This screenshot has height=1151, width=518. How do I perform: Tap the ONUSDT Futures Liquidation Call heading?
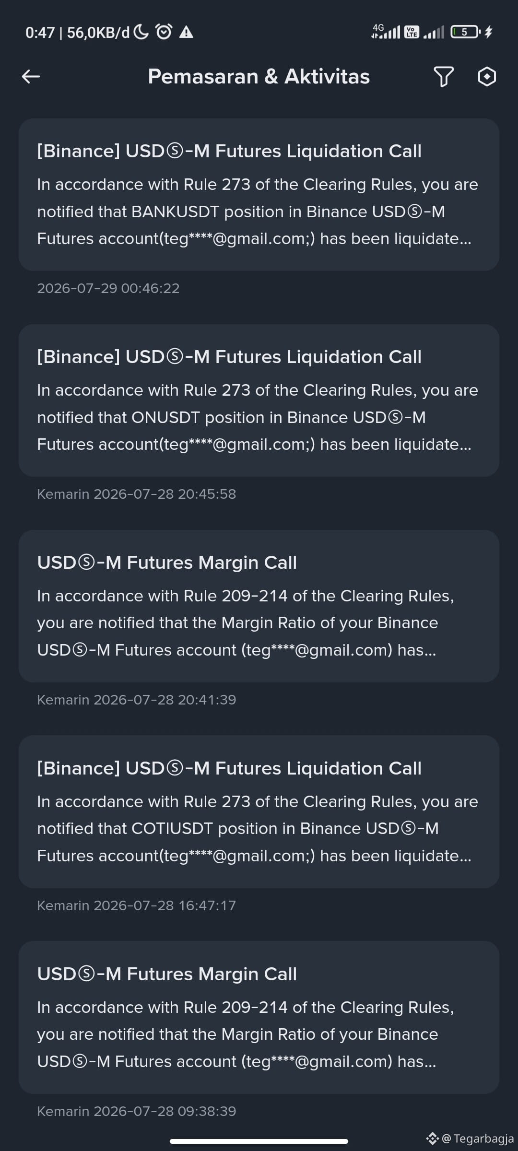229,357
